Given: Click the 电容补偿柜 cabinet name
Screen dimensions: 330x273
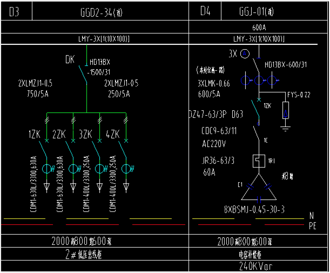Looking at the screenshot, I should (x=250, y=255).
